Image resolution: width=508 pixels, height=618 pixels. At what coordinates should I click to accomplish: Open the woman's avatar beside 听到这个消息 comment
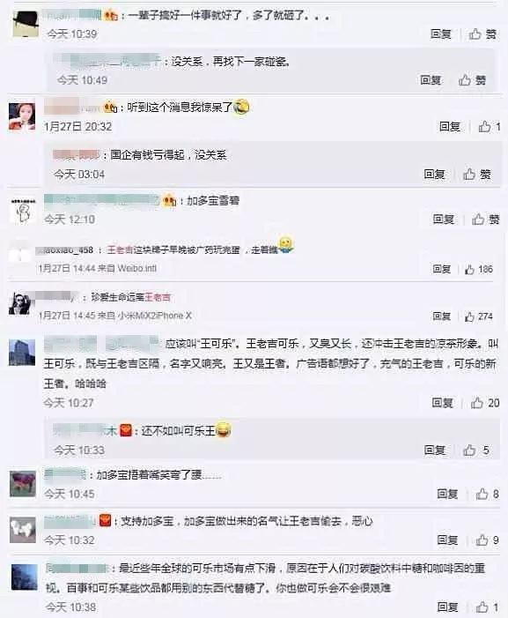22,116
